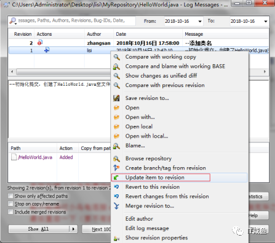Select /HelloWorld.java in changed paths
The width and height of the screenshot is (275, 243).
(x=35, y=157)
